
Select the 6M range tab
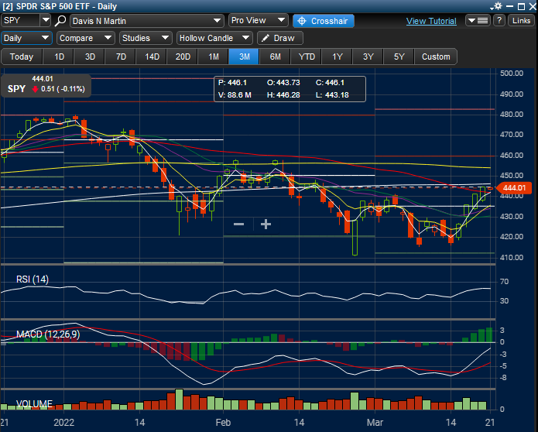275,57
